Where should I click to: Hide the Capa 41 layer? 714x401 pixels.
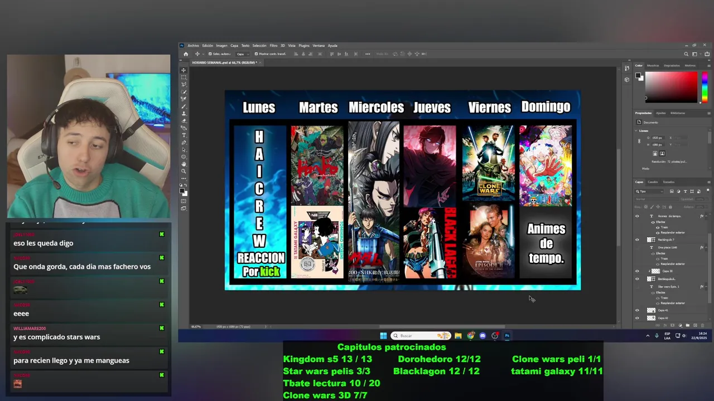[x=637, y=310]
